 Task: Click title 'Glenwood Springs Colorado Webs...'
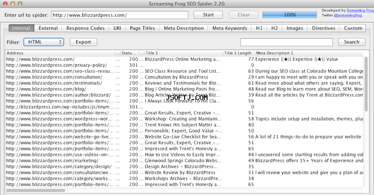(x=183, y=160)
